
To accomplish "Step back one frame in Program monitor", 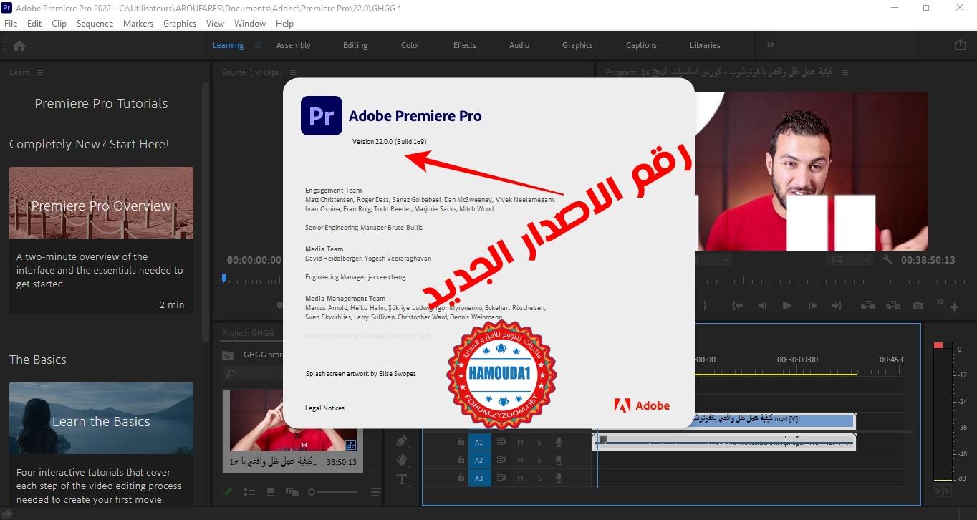I will coord(762,305).
